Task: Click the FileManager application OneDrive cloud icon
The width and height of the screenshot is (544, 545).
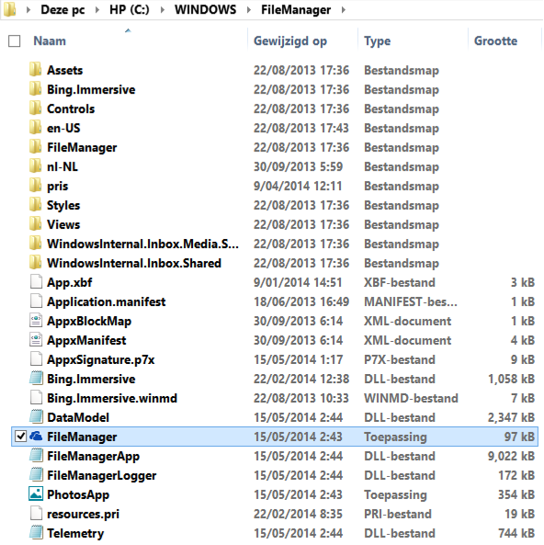Action: click(36, 436)
